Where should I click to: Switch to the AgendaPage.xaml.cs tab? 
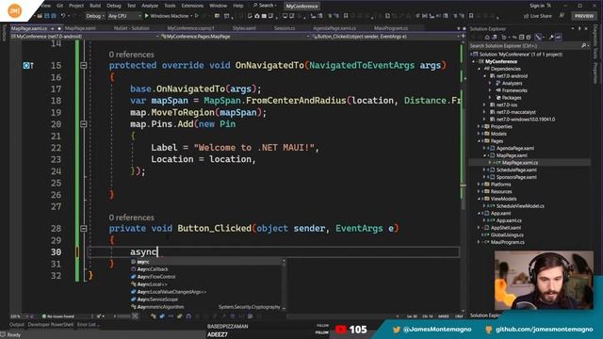pos(334,28)
